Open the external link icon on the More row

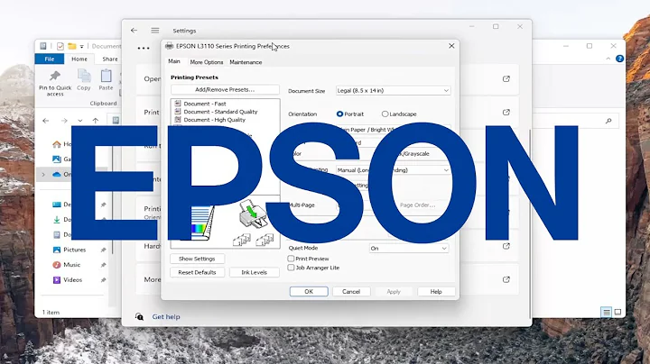506,279
